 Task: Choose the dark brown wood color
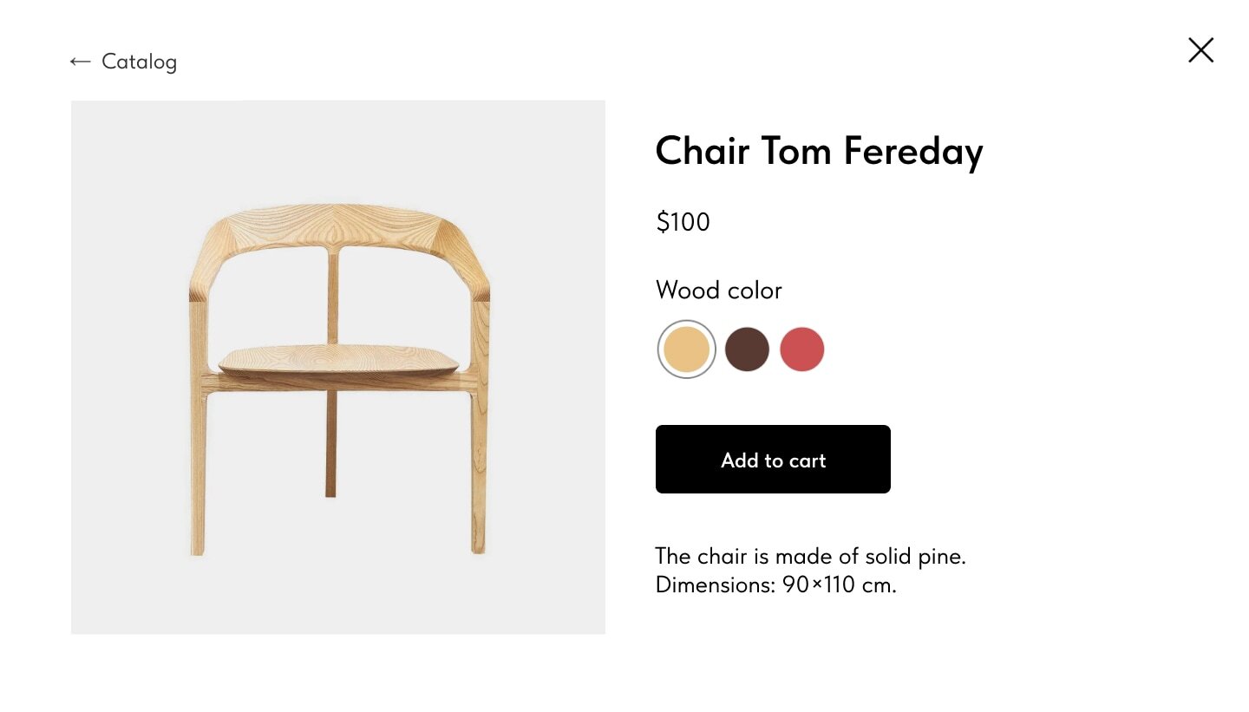coord(747,349)
